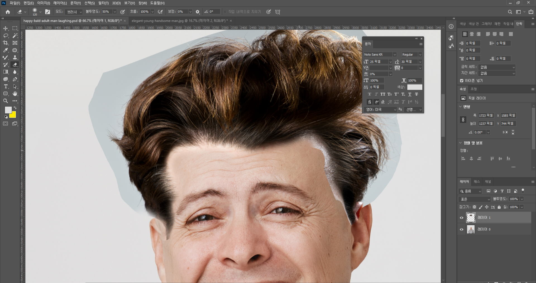Click the Character panel text color swatch
536x283 pixels.
click(415, 87)
